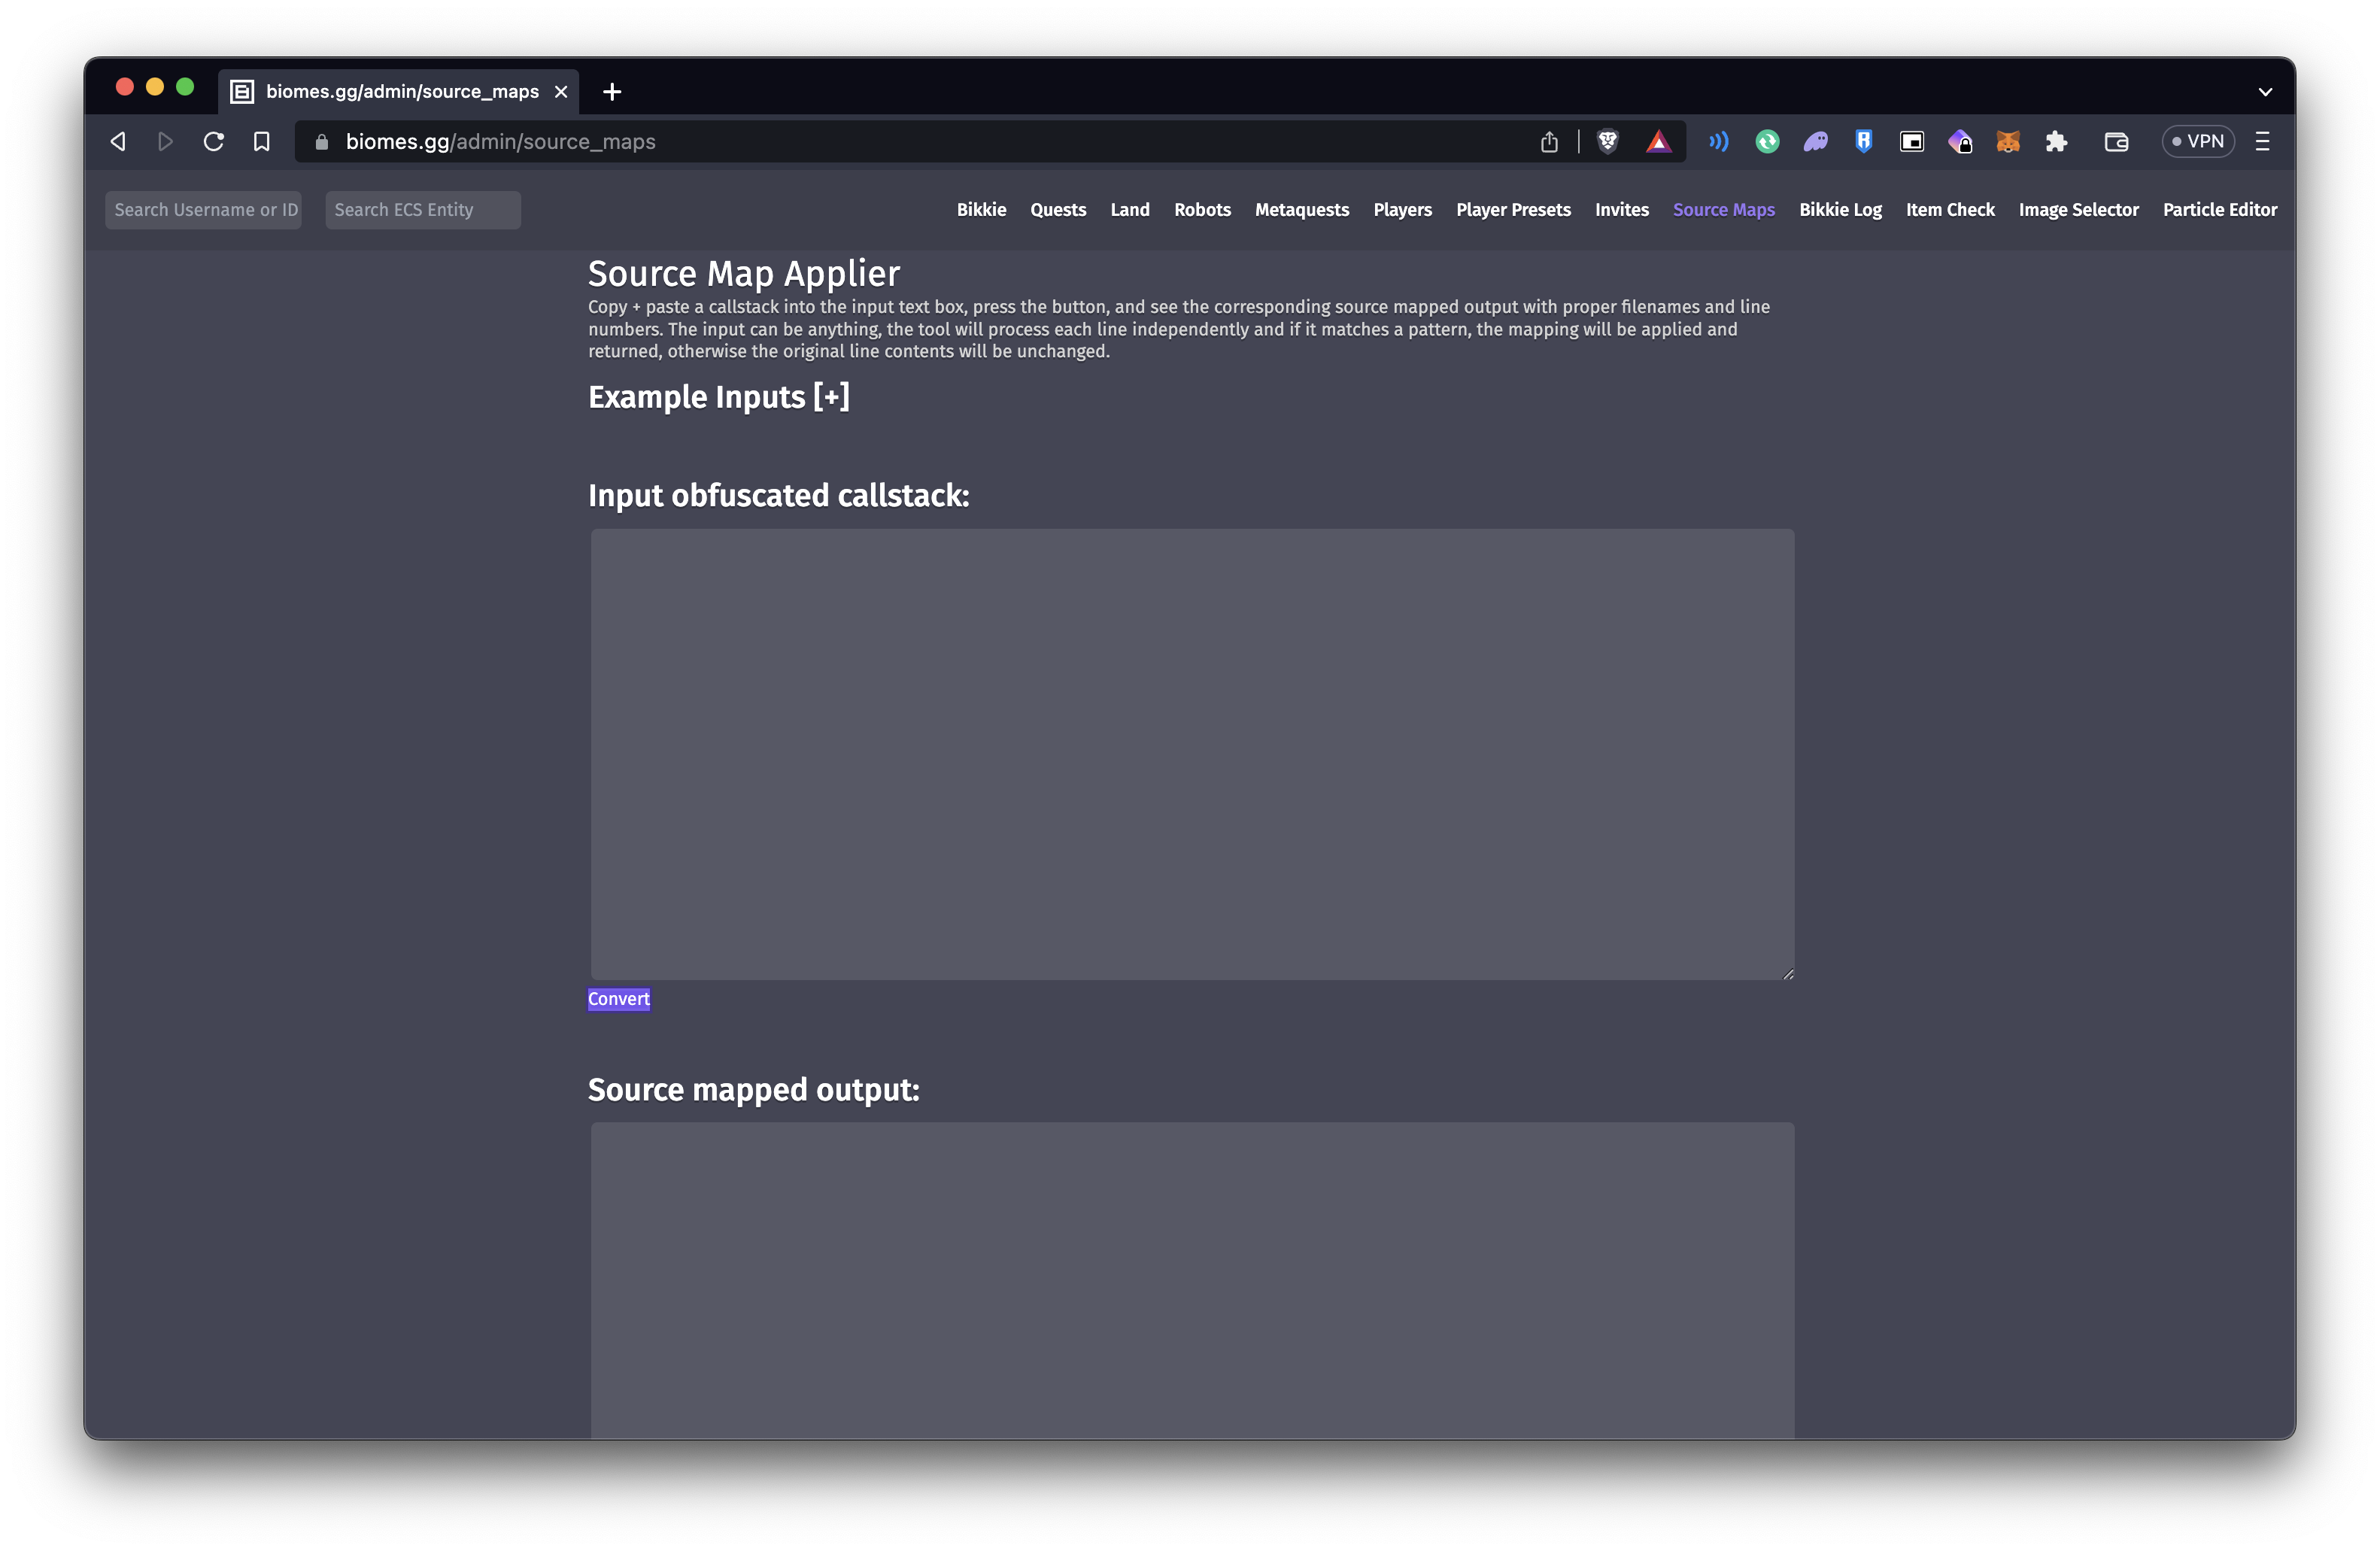The image size is (2380, 1551).
Task: Open the Brave Rewards triangle icon
Action: (x=1658, y=142)
